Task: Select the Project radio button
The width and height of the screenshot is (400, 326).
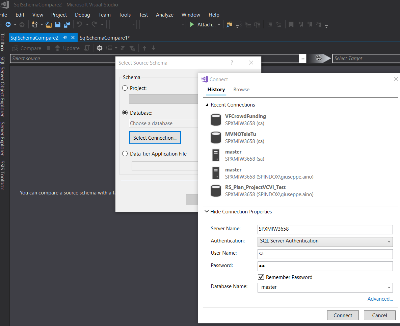Action: (x=125, y=88)
